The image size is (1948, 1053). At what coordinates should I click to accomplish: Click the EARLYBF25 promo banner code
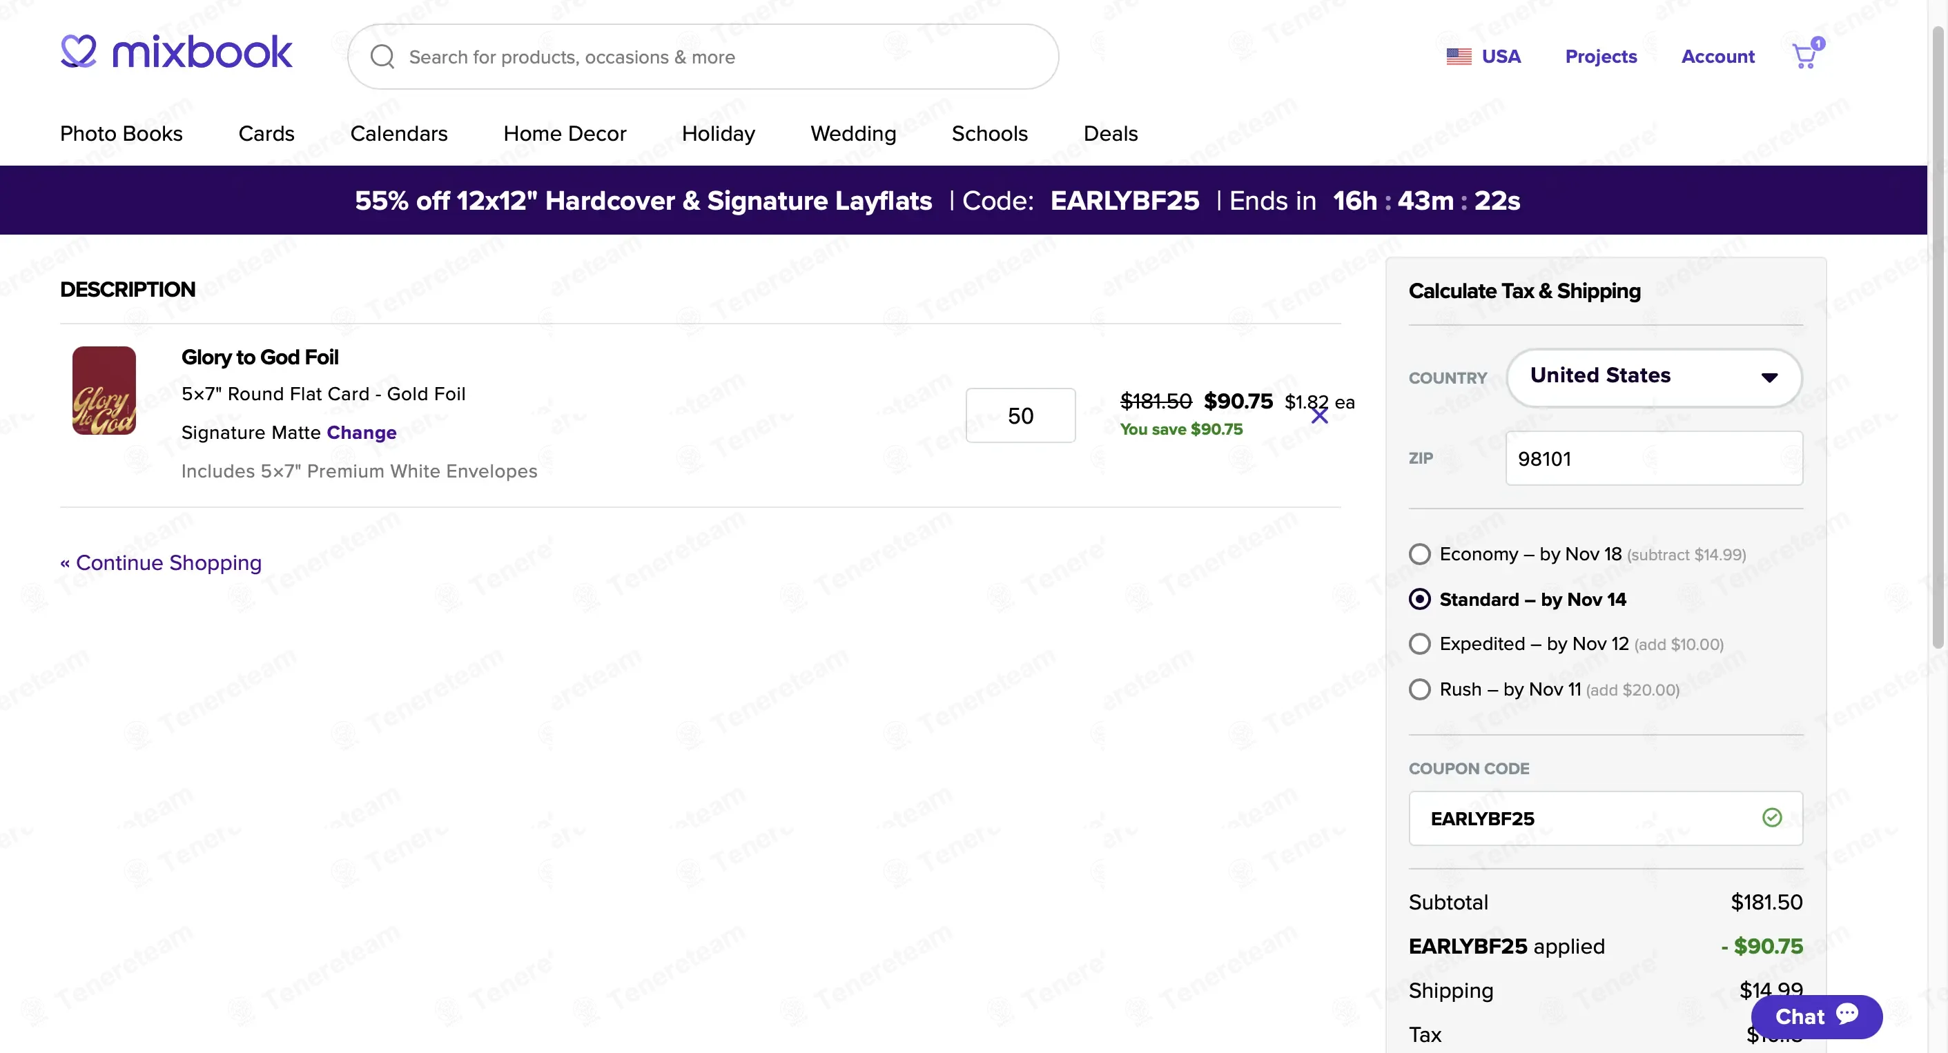(x=1124, y=200)
